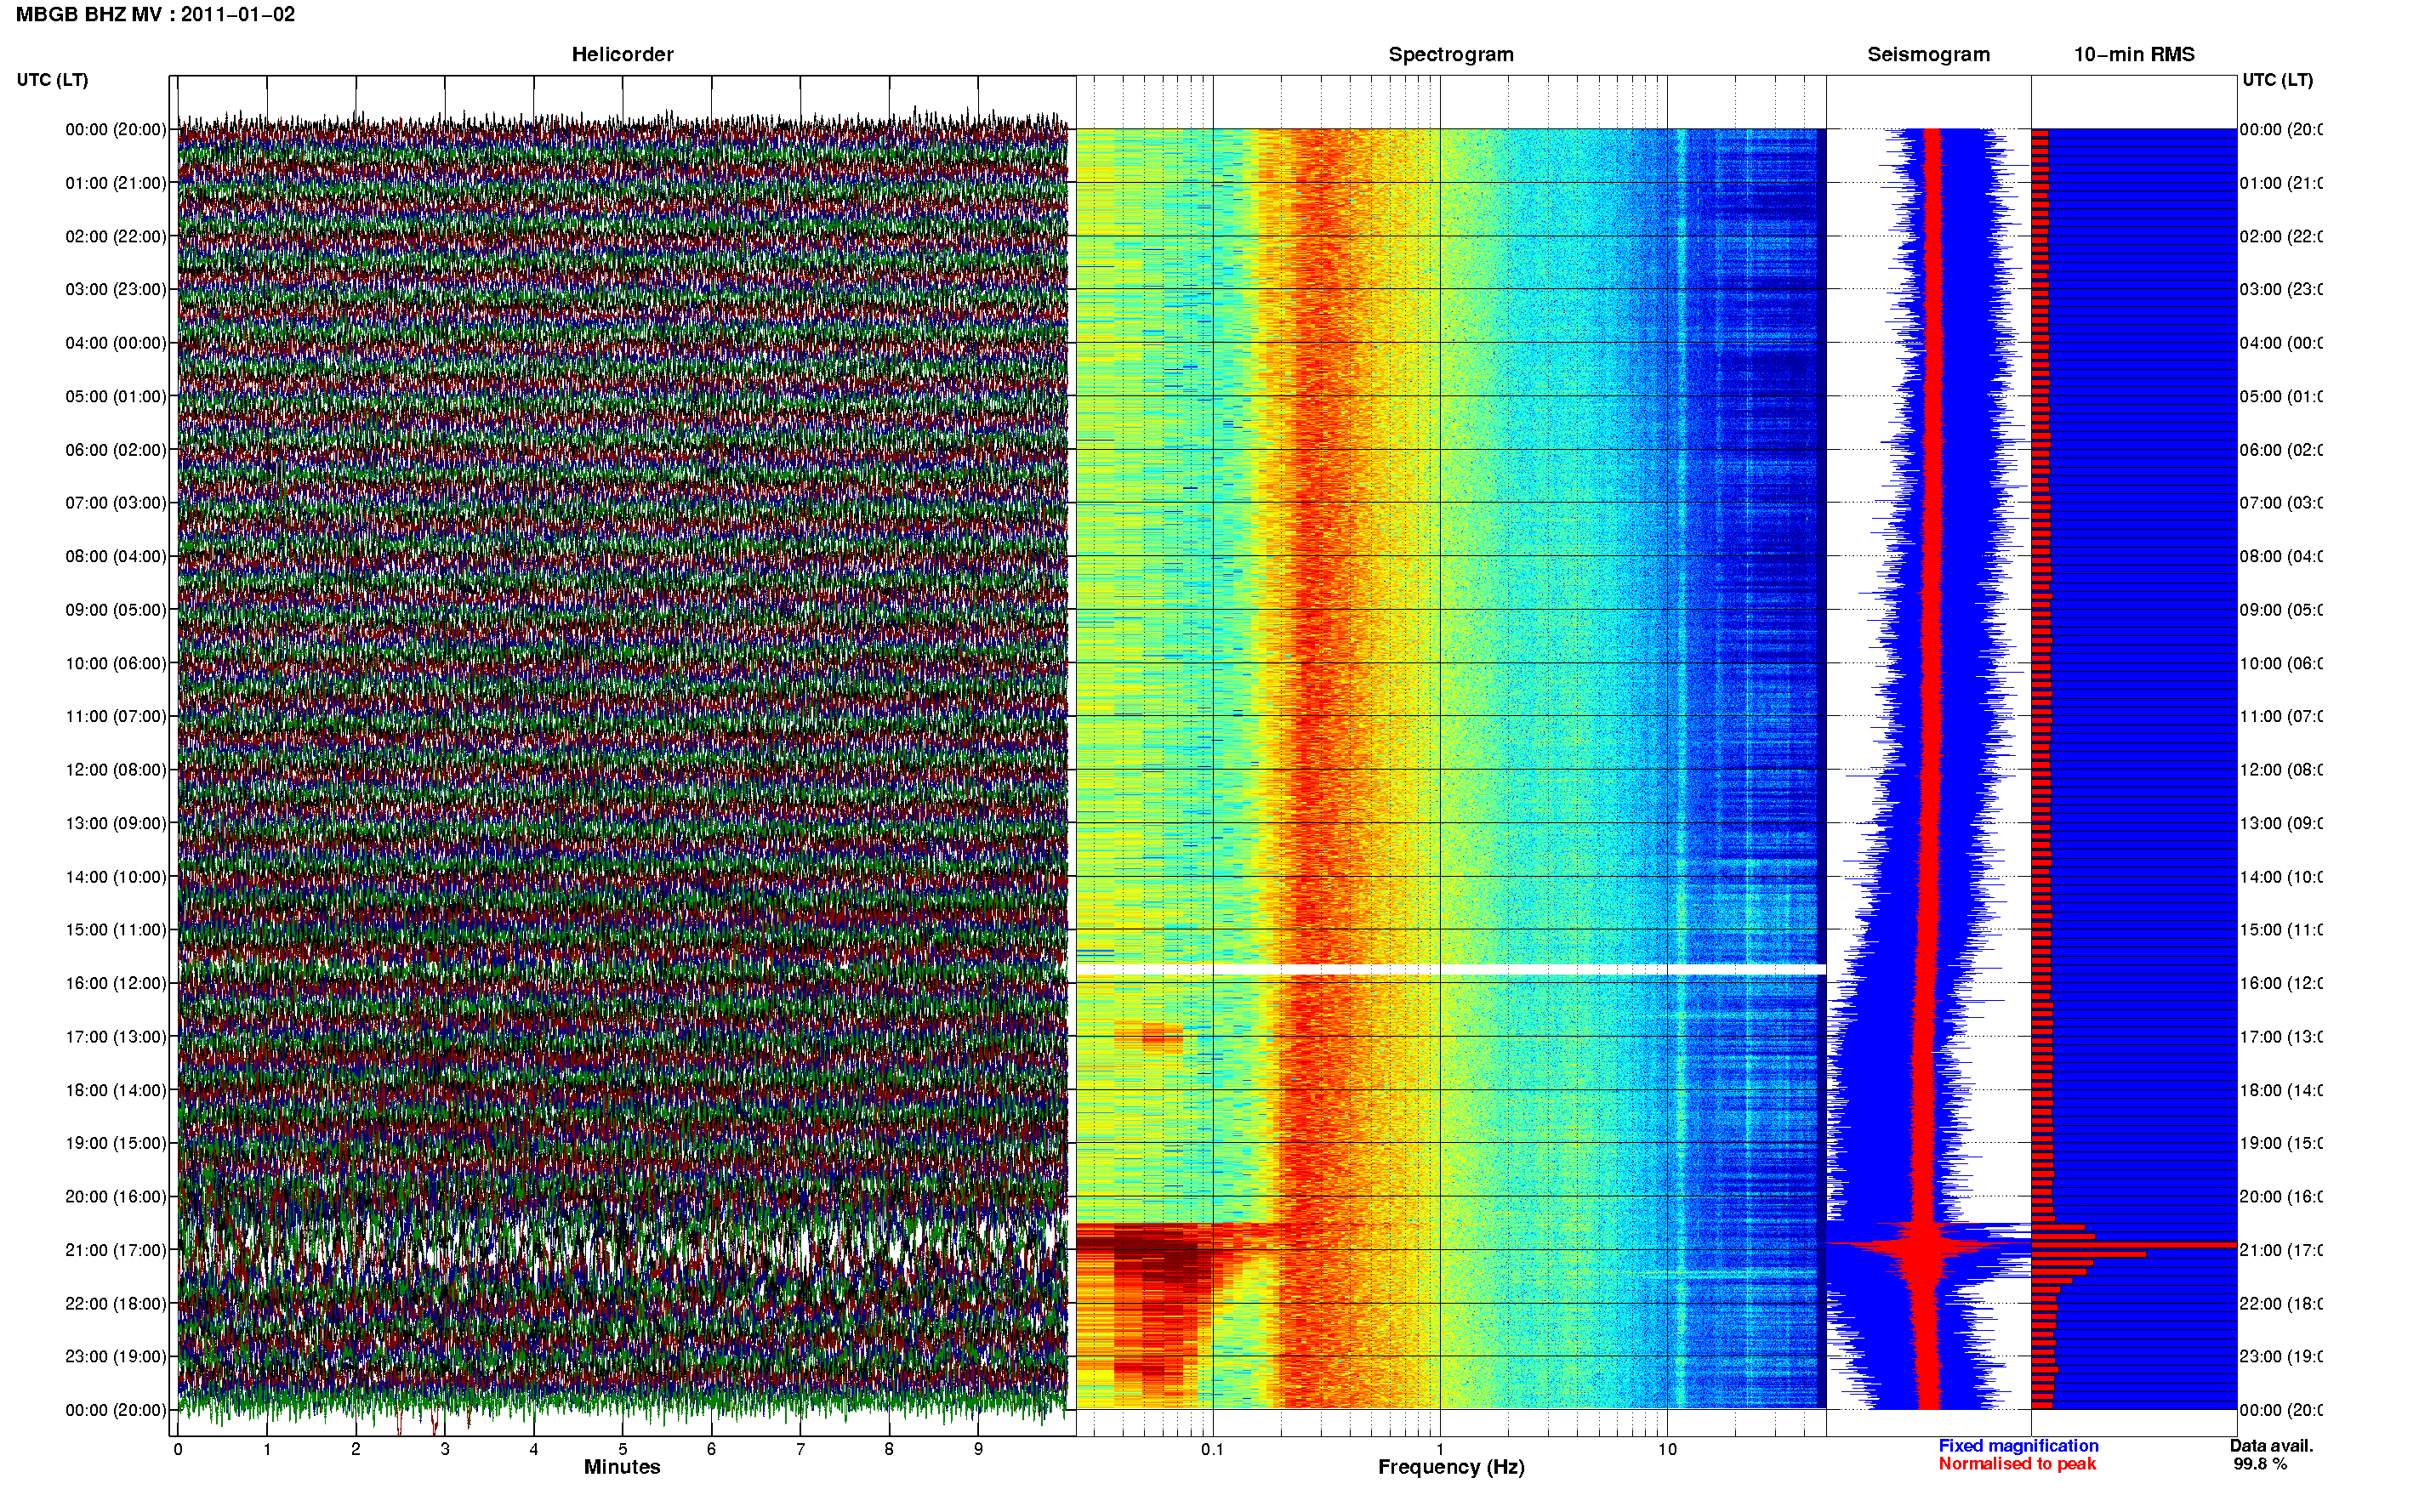
Task: Click the 'Frequency (Hz)' x-axis label
Action: [1451, 1467]
